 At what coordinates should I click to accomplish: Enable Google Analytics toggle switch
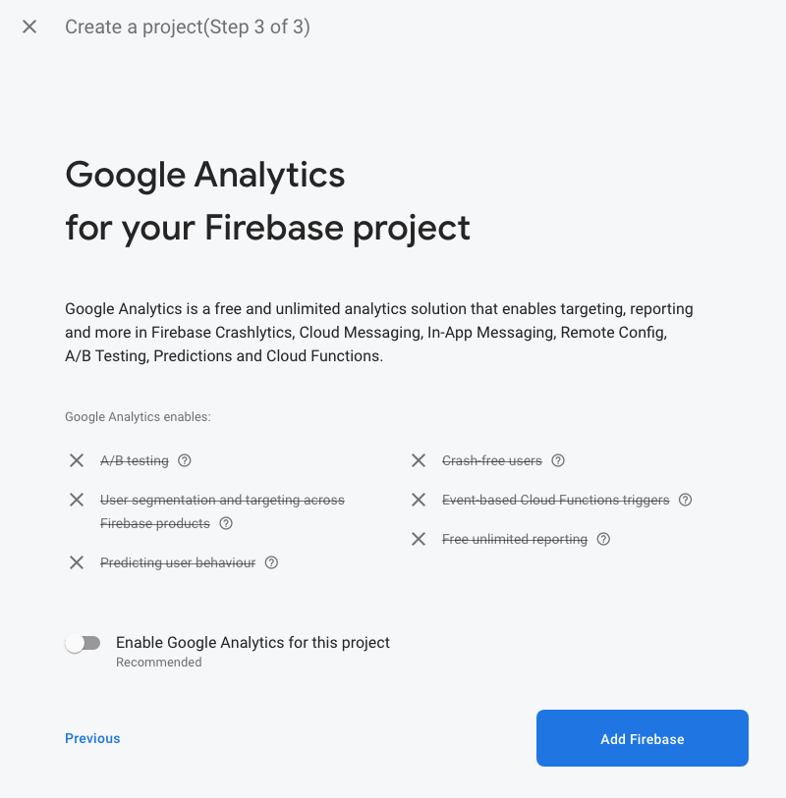83,643
